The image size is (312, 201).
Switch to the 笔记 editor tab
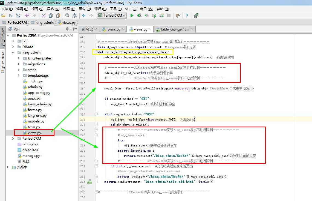[89, 29]
